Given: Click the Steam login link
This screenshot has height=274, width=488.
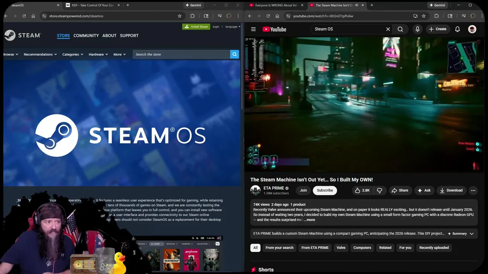Looking at the screenshot, I should (216, 27).
